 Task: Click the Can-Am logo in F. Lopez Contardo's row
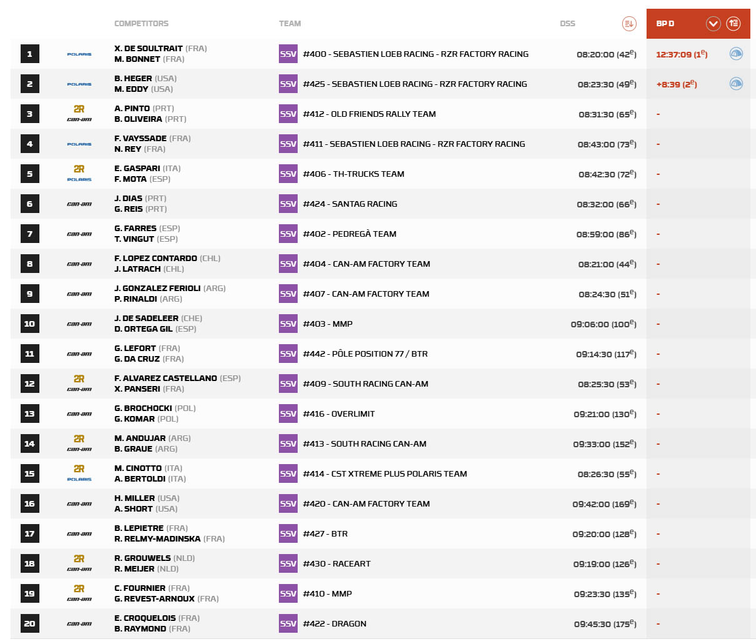(79, 264)
